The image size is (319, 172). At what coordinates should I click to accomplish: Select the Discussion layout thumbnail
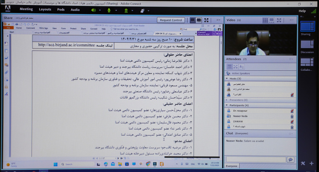click(x=307, y=44)
